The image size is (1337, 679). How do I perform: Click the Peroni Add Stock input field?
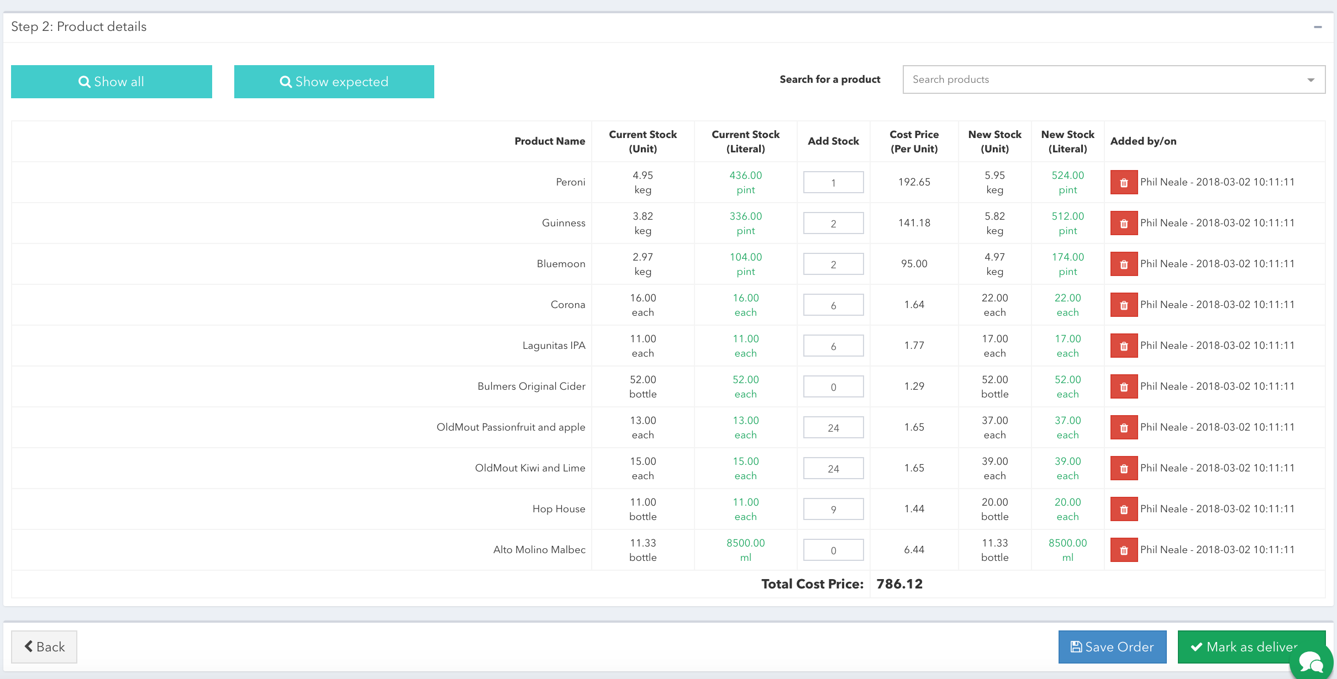[833, 182]
